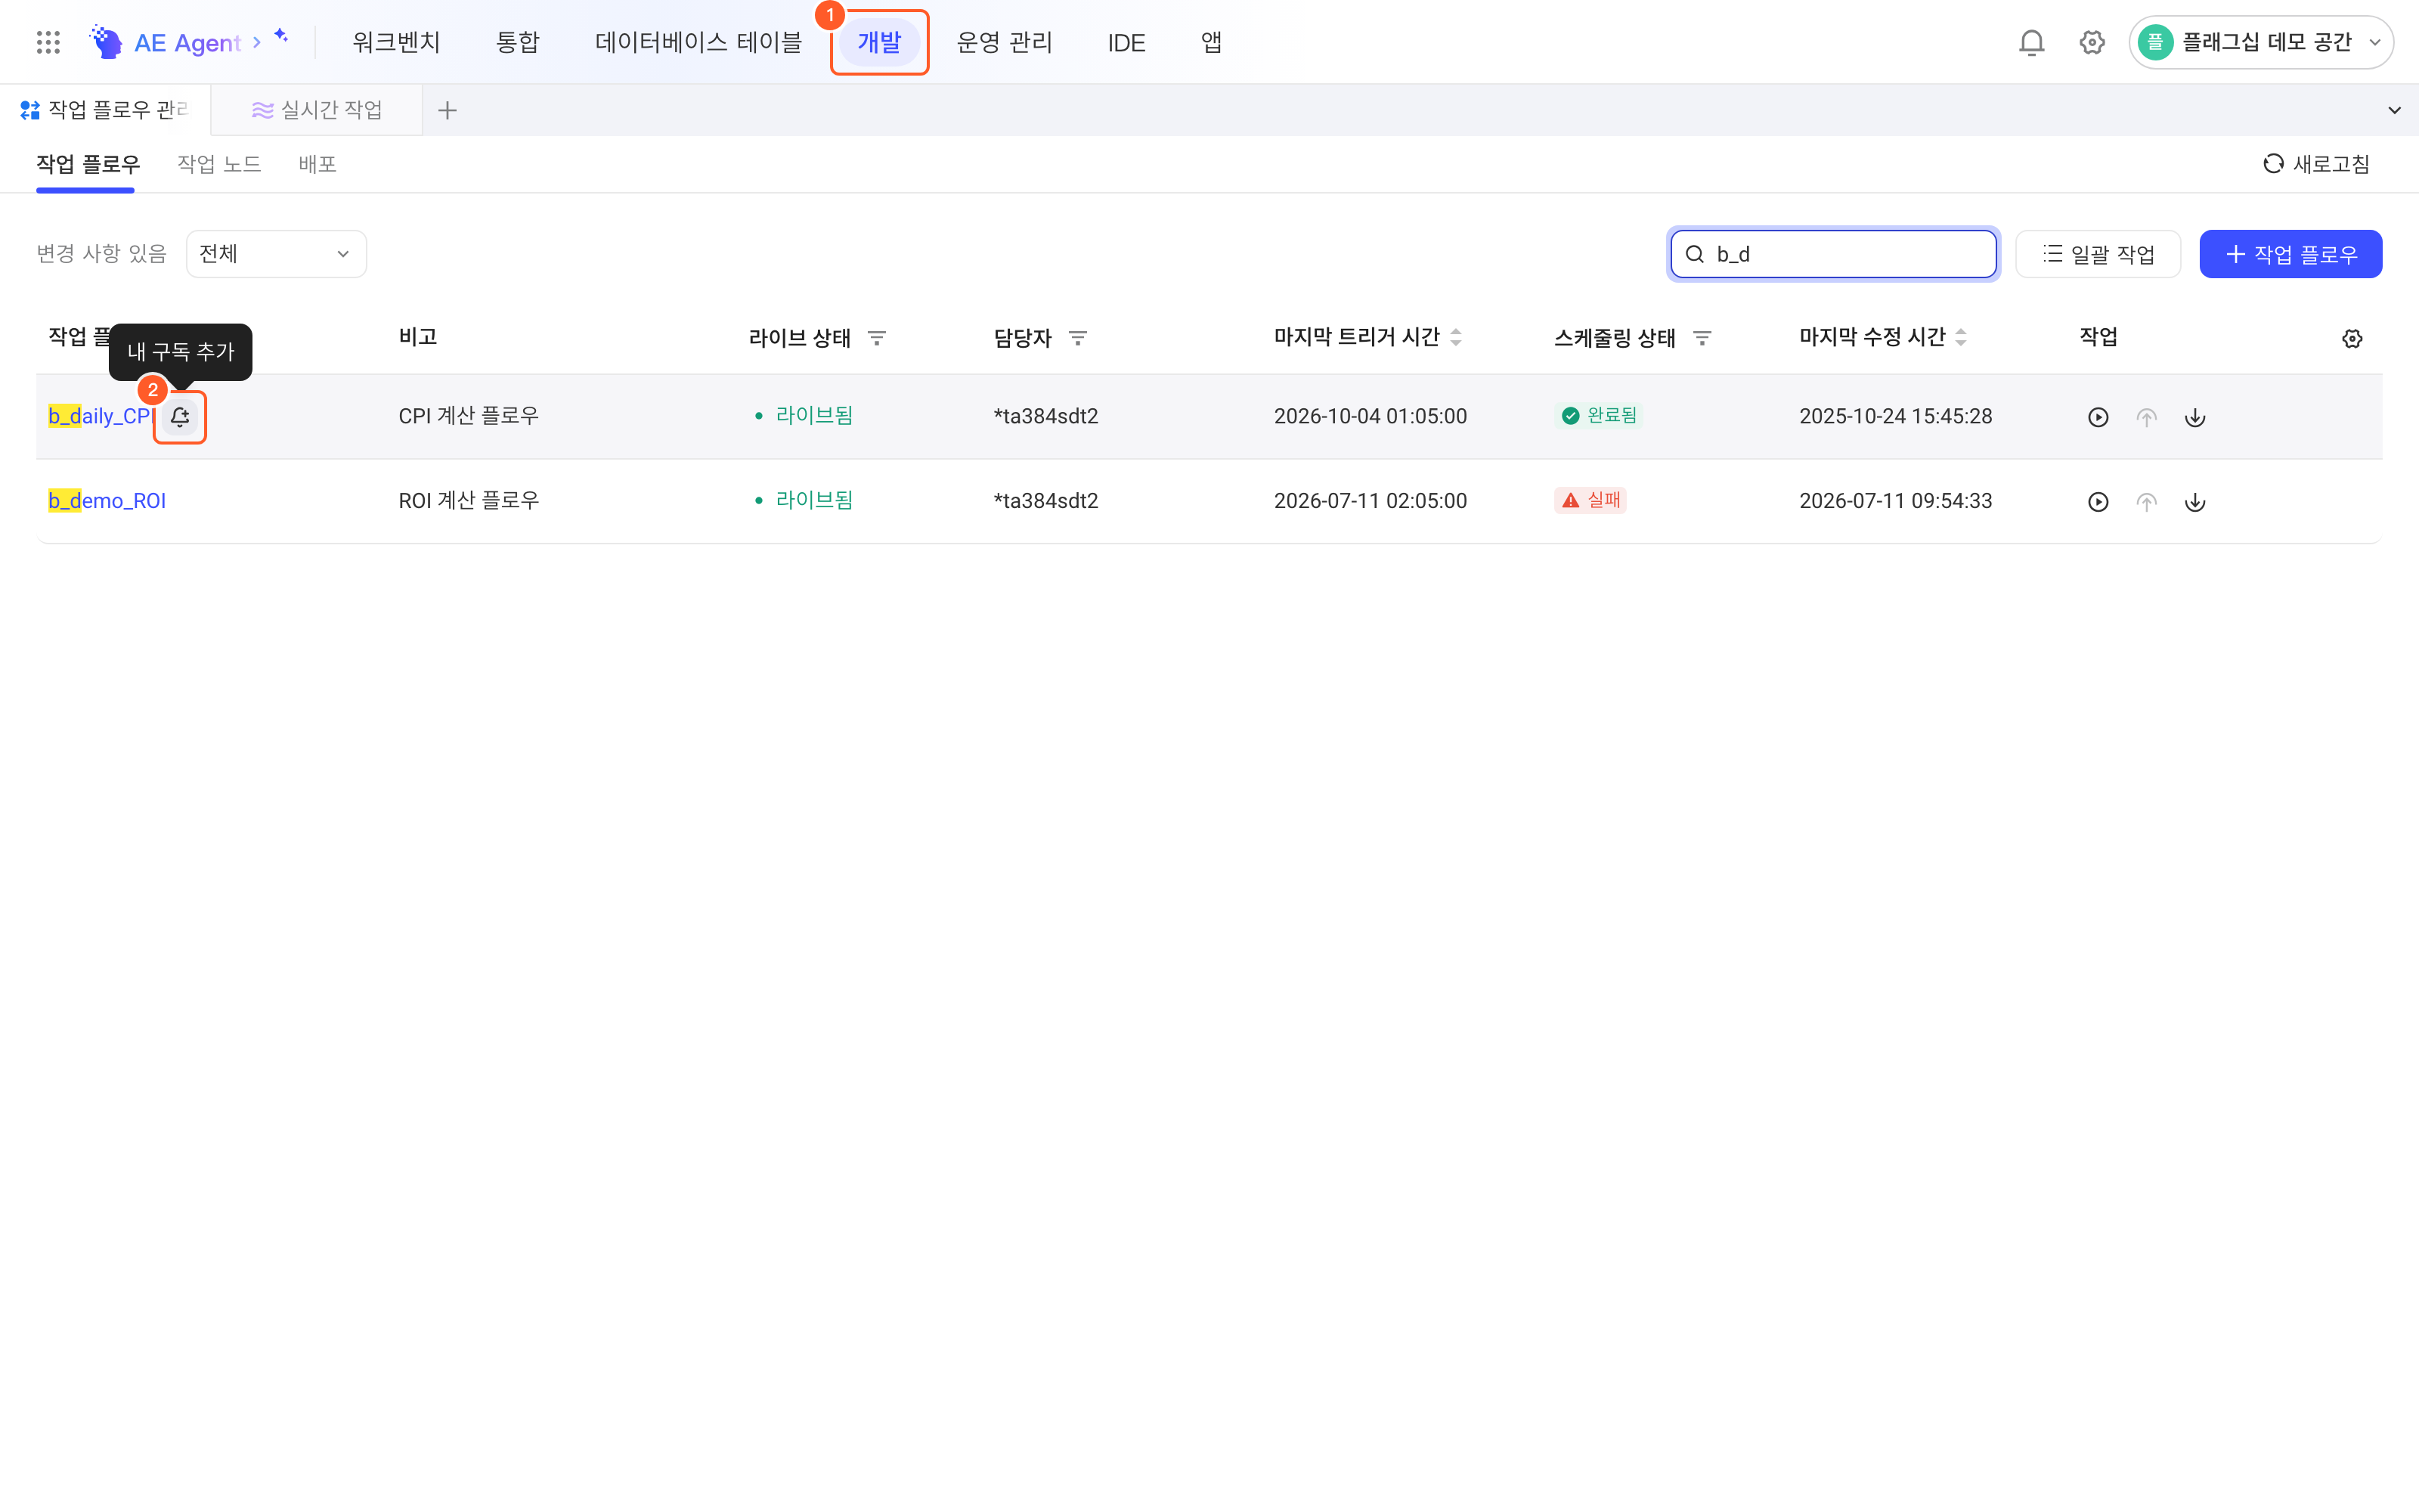Viewport: 2419px width, 1512px height.
Task: Open the app grid launcher icon
Action: tap(48, 42)
